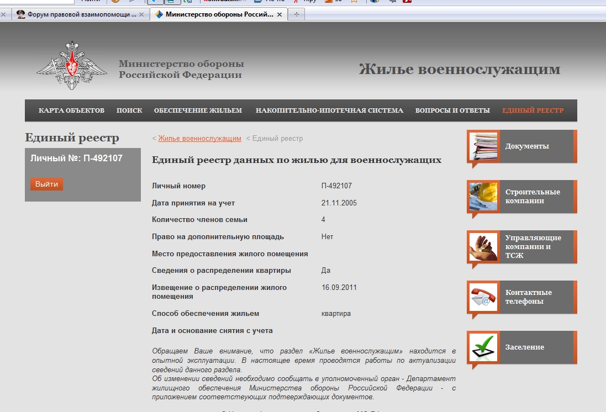This screenshot has width=606, height=412.
Task: Select ЕДИНЫЙ РЕЕСТР in navigation
Action: tap(533, 110)
